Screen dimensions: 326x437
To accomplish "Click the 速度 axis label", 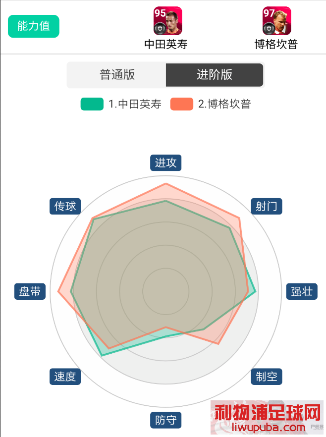I will [65, 377].
